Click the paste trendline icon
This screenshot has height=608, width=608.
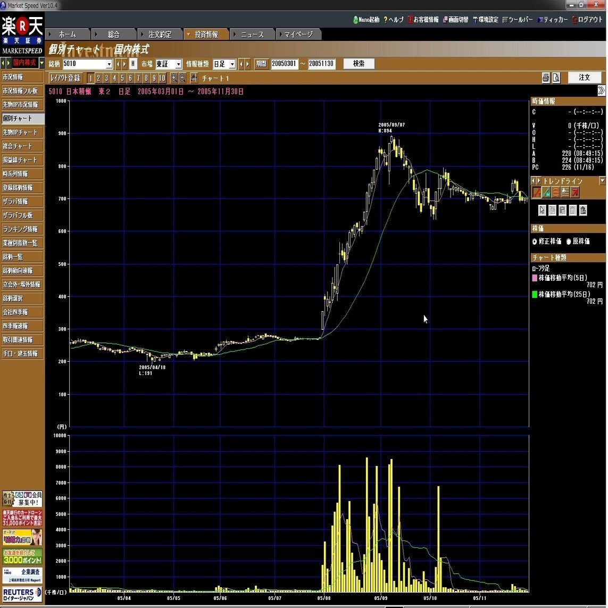(x=562, y=210)
